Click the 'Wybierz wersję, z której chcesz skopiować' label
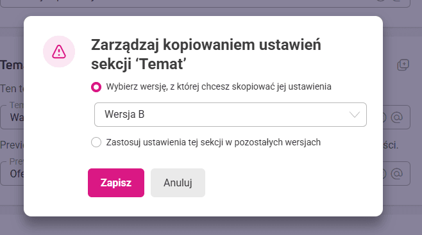The image size is (422, 235). click(219, 86)
